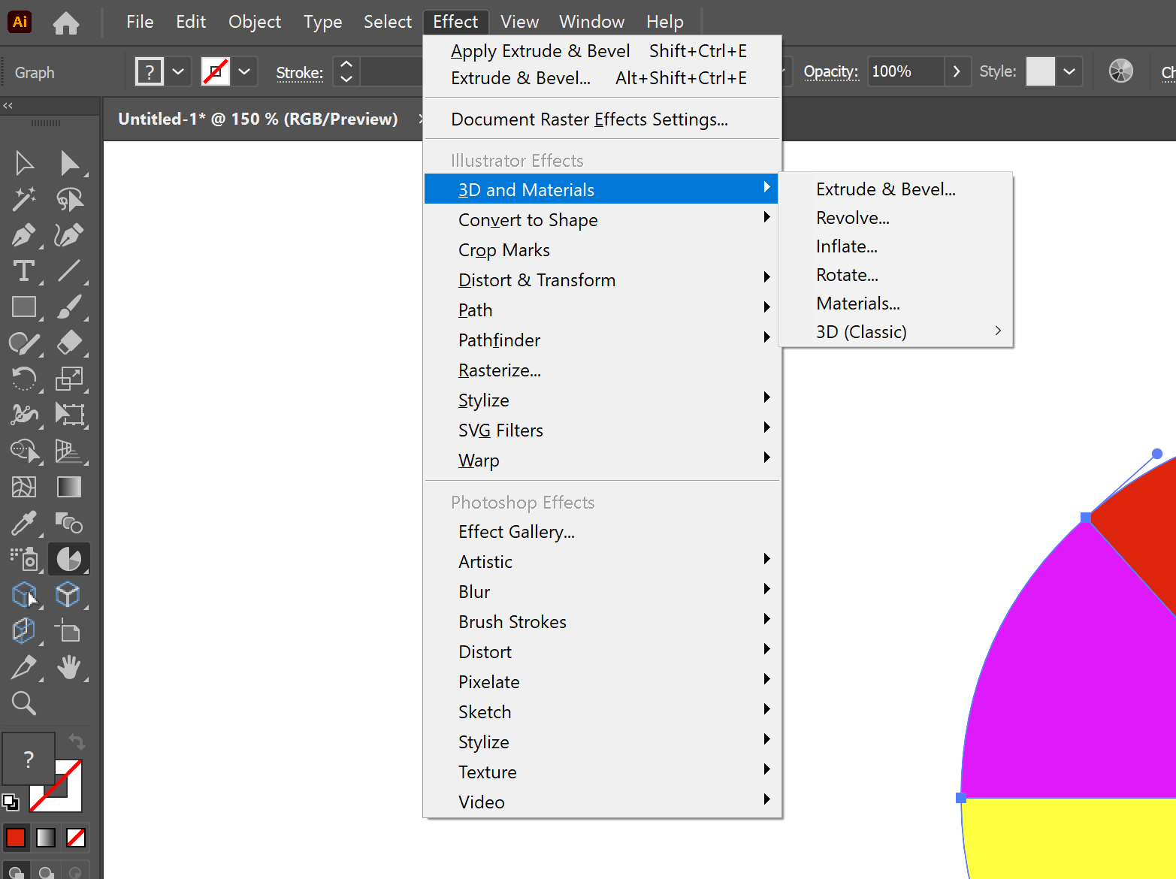1176x879 pixels.
Task: Select the Eyedropper tool
Action: point(23,523)
